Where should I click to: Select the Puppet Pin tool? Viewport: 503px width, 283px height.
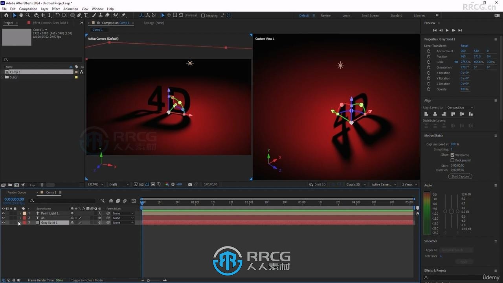click(x=123, y=15)
